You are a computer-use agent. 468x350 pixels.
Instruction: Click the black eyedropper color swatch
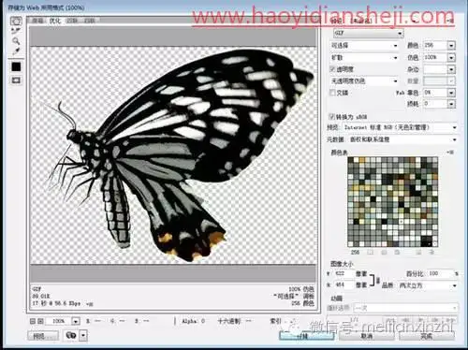16,66
